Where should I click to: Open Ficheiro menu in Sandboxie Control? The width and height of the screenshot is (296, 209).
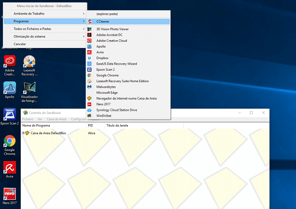(28, 119)
